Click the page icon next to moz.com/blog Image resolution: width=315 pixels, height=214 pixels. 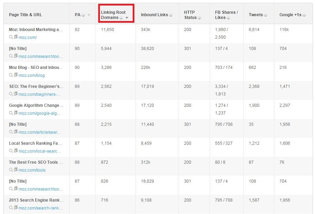[x=16, y=75]
